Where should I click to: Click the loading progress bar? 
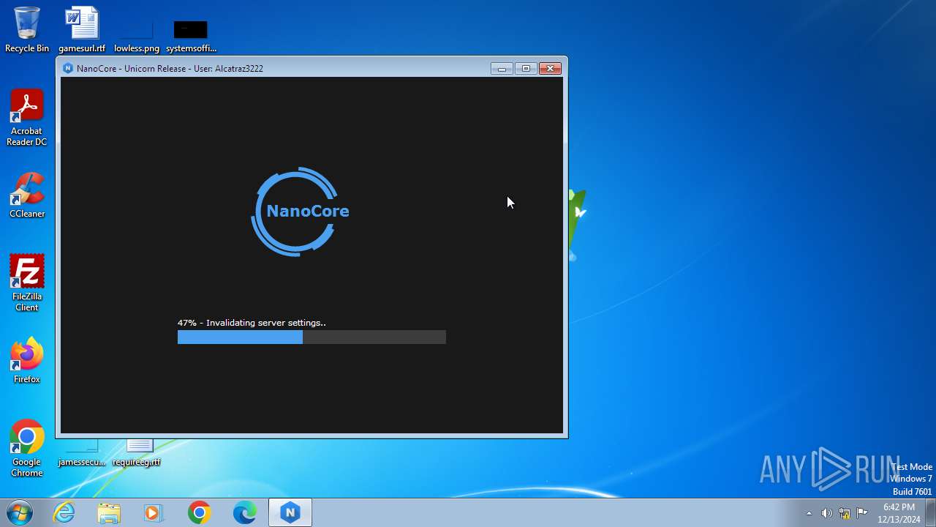coord(312,337)
